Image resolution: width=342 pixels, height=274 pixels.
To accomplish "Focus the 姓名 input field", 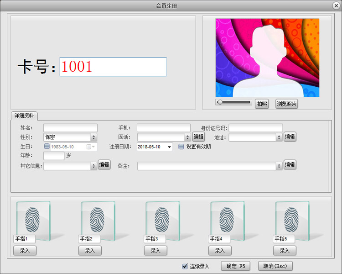I will click(x=70, y=128).
